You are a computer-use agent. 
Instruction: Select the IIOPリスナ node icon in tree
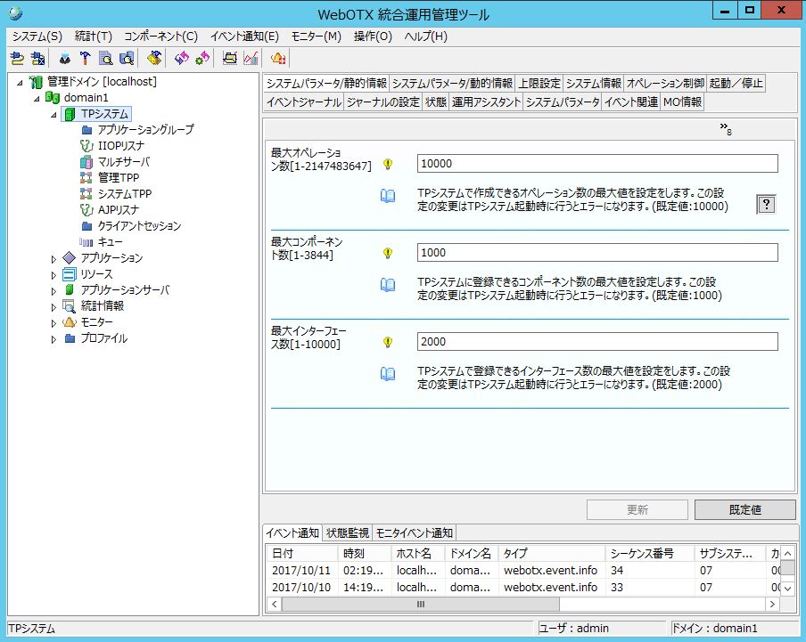click(x=86, y=146)
